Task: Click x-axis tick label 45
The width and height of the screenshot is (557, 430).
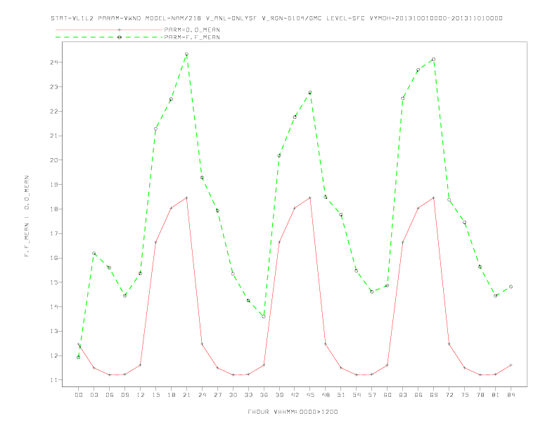Action: tap(310, 395)
